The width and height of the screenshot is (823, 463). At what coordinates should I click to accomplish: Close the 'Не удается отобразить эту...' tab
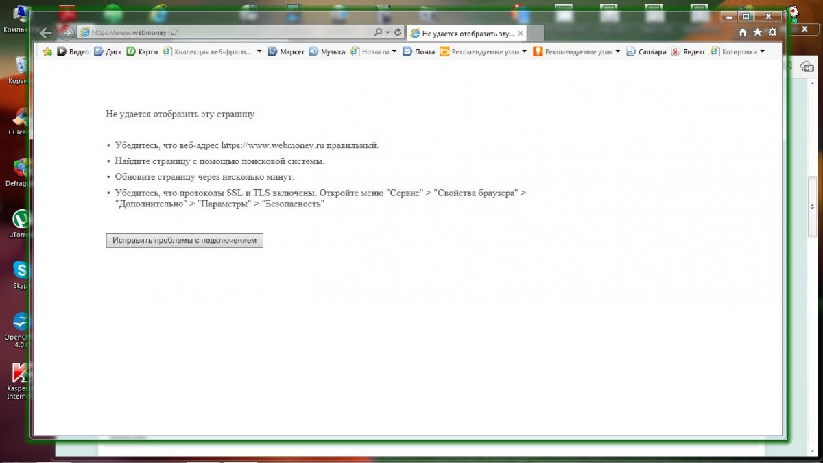[521, 33]
